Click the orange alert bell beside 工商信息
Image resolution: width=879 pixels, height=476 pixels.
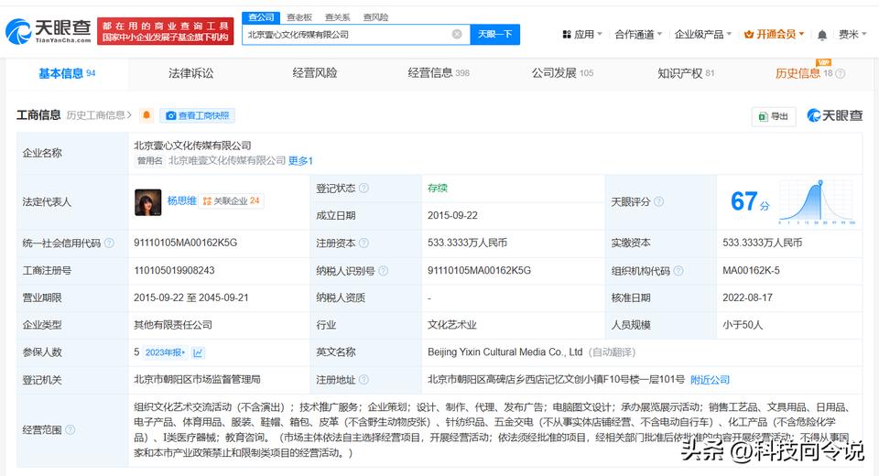pyautogui.click(x=146, y=115)
